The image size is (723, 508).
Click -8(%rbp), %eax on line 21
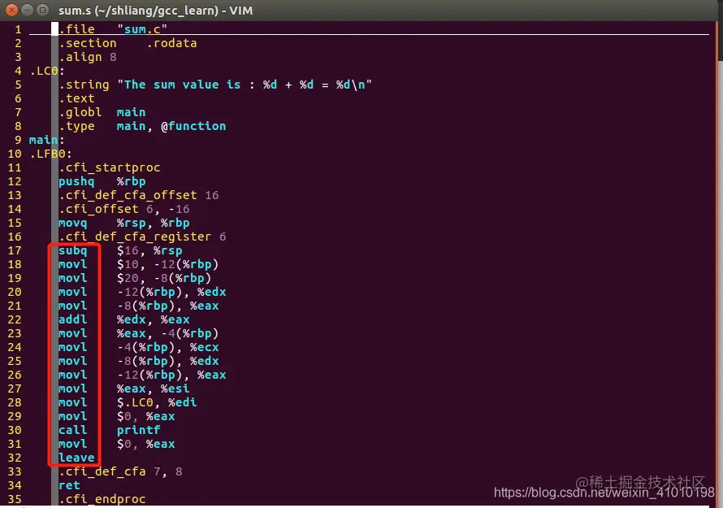pos(168,306)
